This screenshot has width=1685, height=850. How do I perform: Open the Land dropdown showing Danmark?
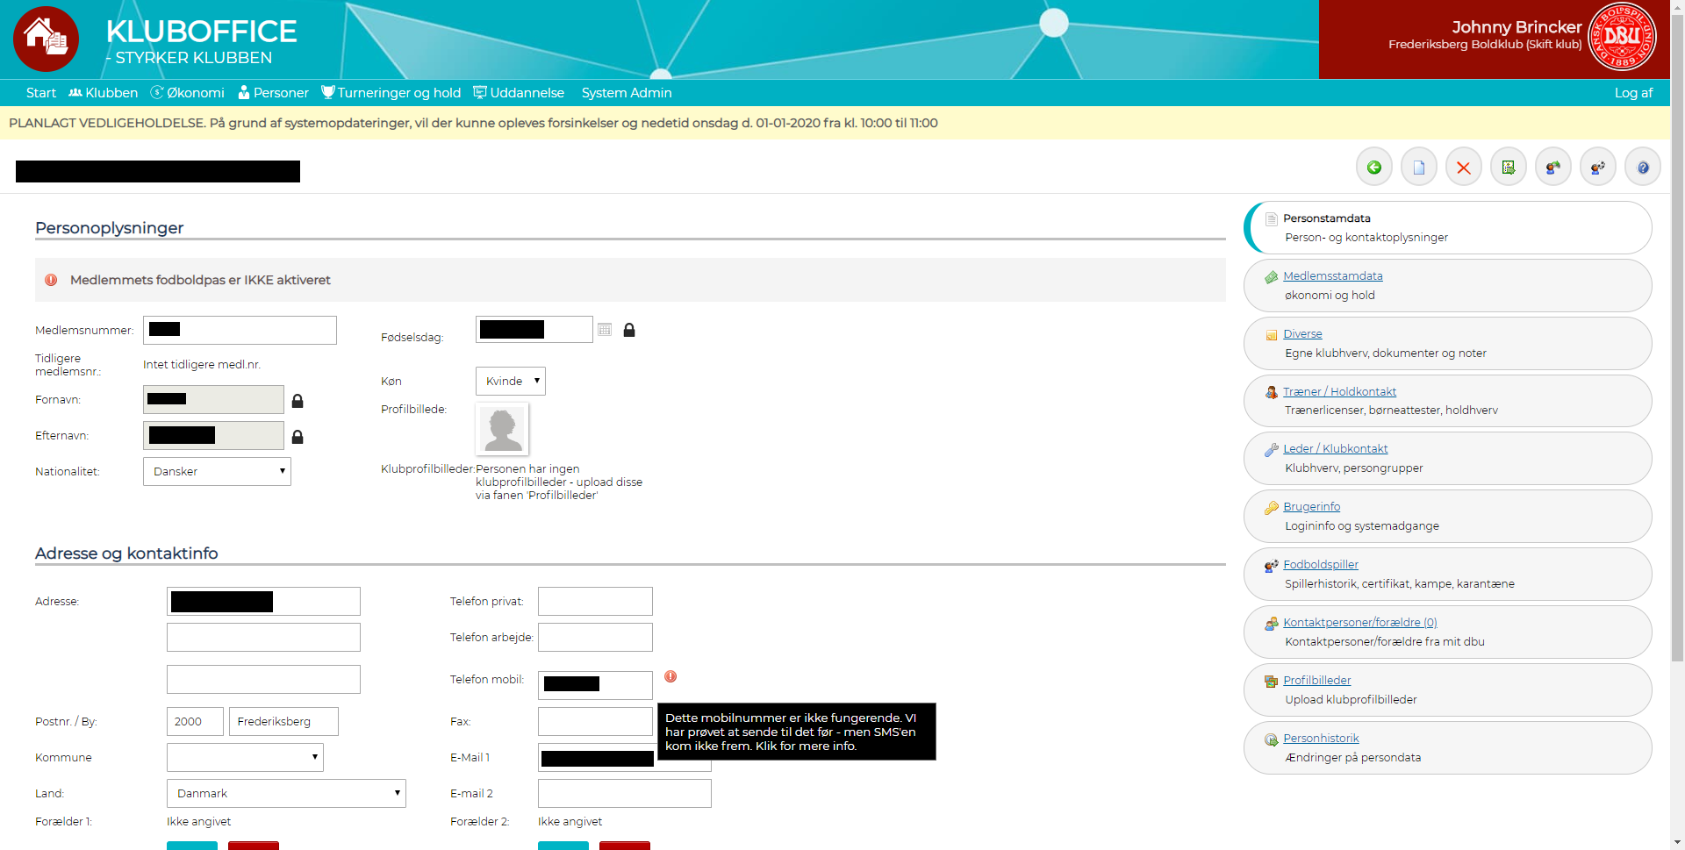[x=286, y=794]
